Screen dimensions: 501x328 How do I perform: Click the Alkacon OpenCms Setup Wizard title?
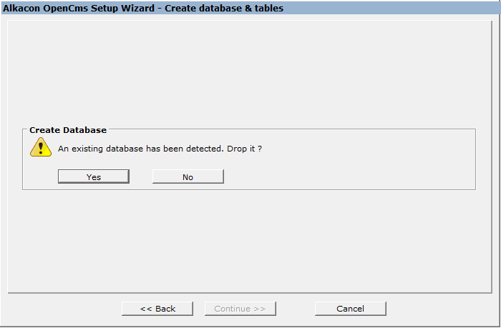[79, 8]
